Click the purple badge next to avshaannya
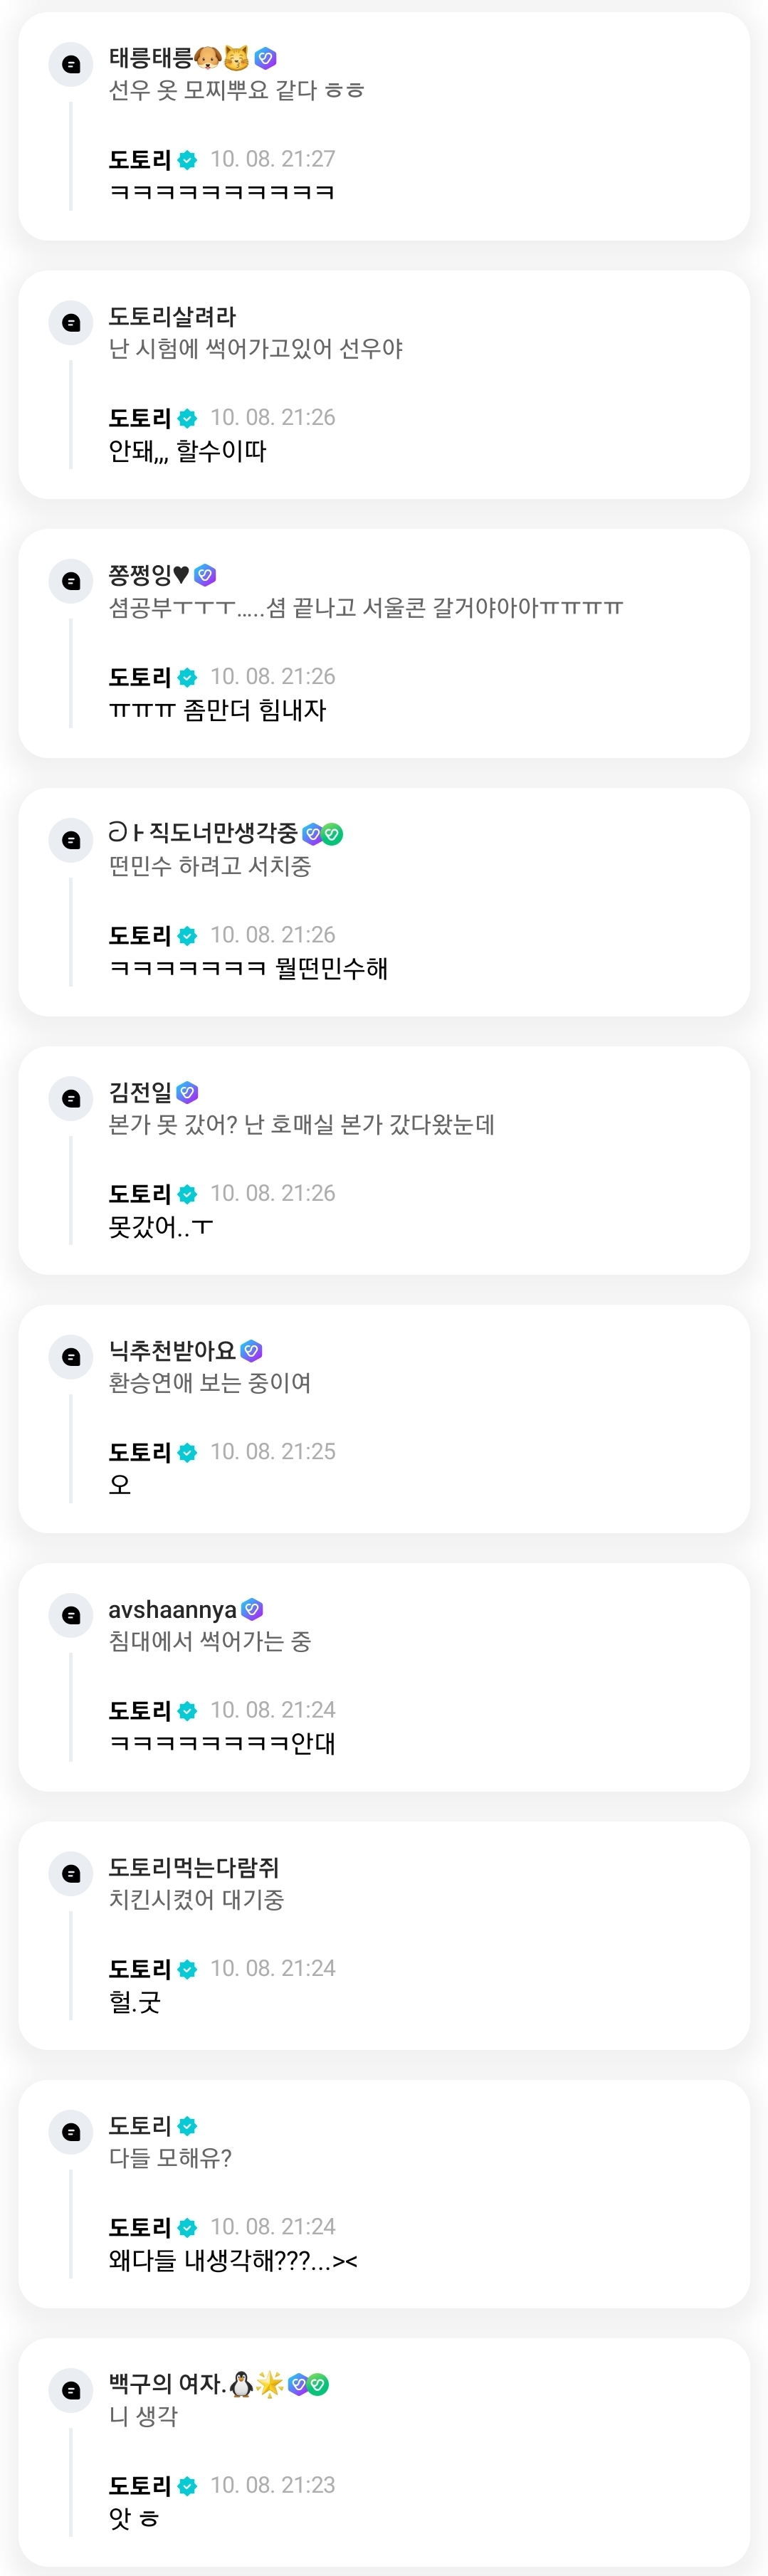 [x=252, y=1609]
